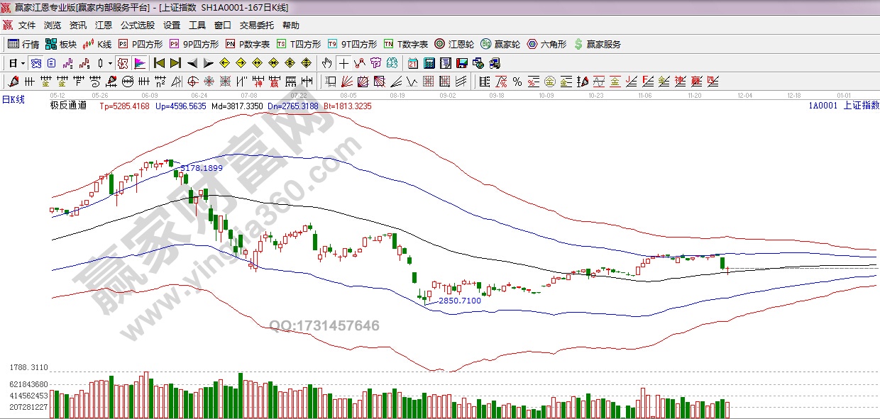Click the 极反通道 indicator label
This screenshot has width=880, height=419.
(68, 106)
